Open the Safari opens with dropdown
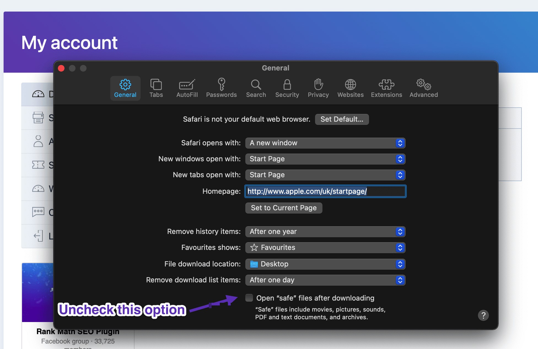 pyautogui.click(x=325, y=143)
